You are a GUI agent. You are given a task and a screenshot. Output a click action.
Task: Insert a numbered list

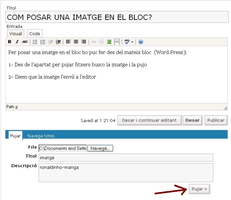click(x=43, y=42)
